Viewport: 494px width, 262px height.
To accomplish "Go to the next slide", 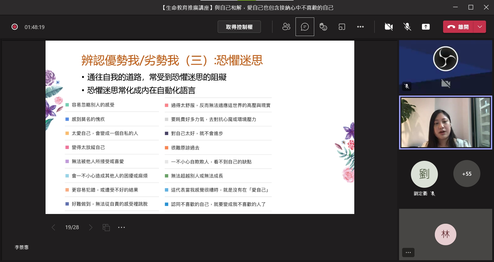I will 91,227.
